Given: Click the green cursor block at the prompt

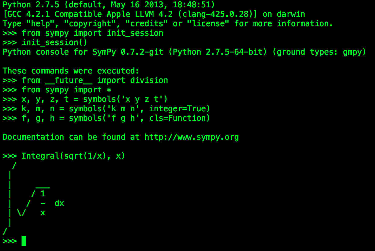Looking at the screenshot, I should [x=24, y=241].
